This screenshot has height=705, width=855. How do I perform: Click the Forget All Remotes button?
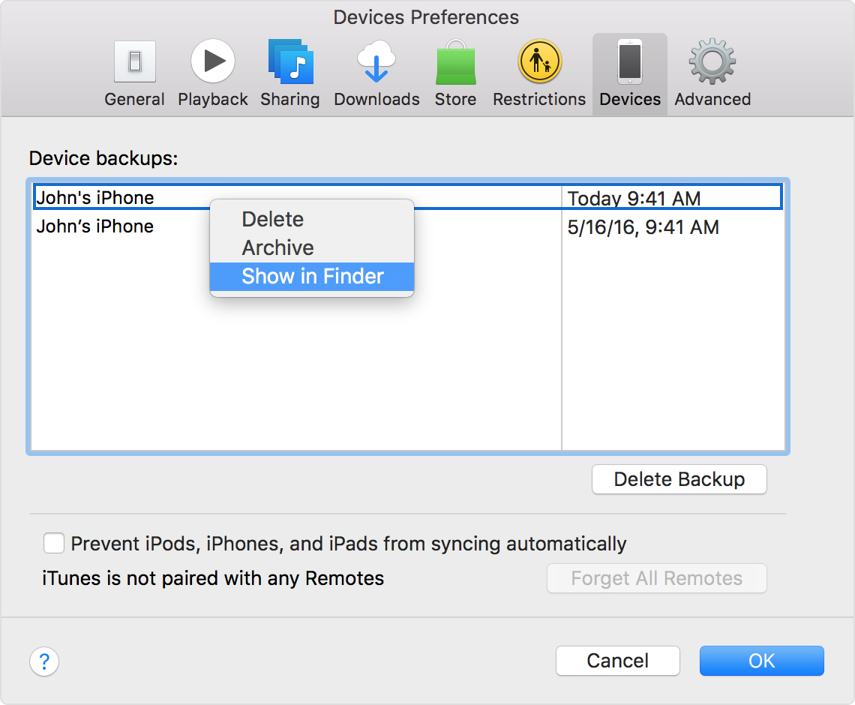point(656,578)
